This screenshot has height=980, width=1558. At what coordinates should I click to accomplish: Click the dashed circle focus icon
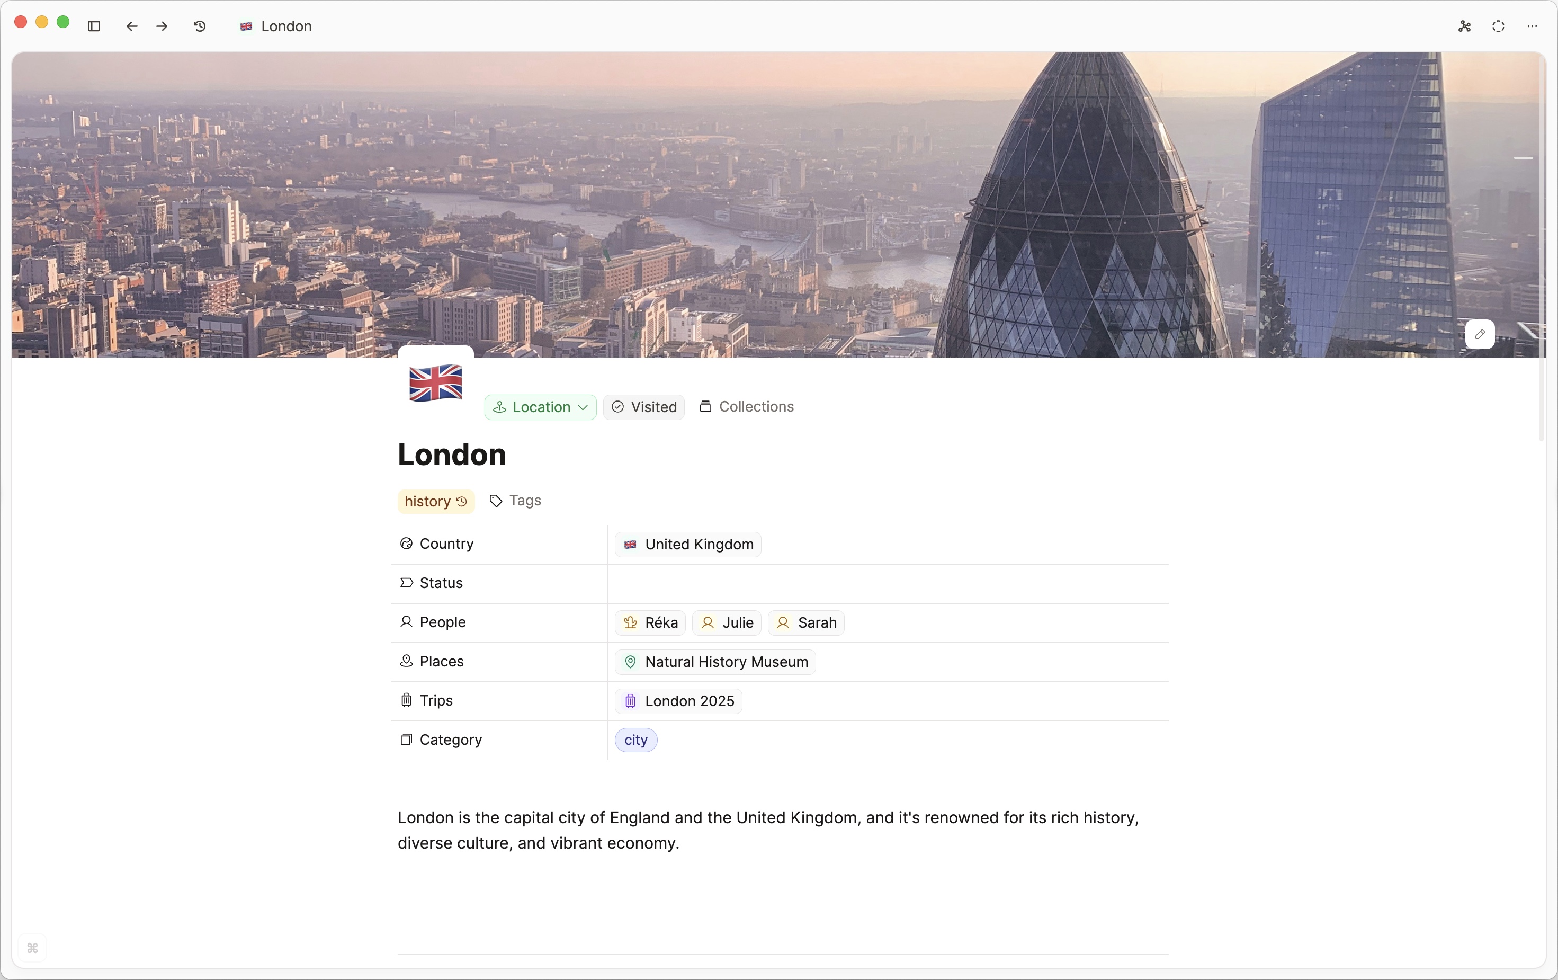tap(1499, 26)
